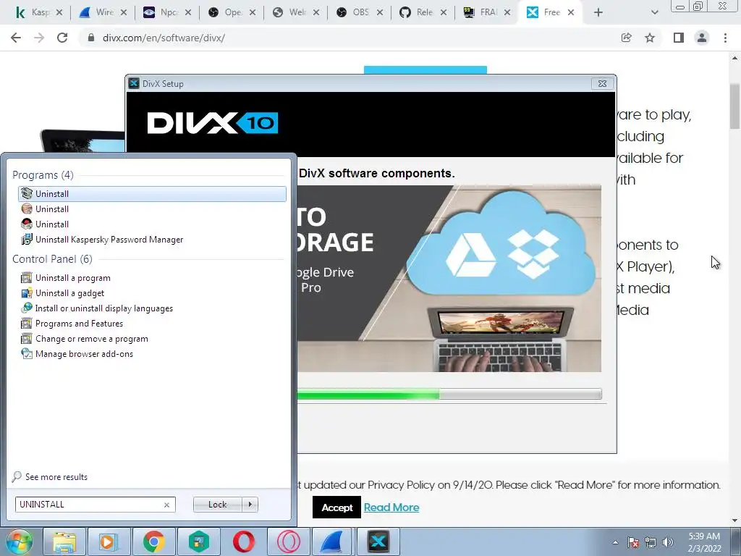Open the Chrome three-dot menu
Image resolution: width=741 pixels, height=556 pixels.
[725, 38]
